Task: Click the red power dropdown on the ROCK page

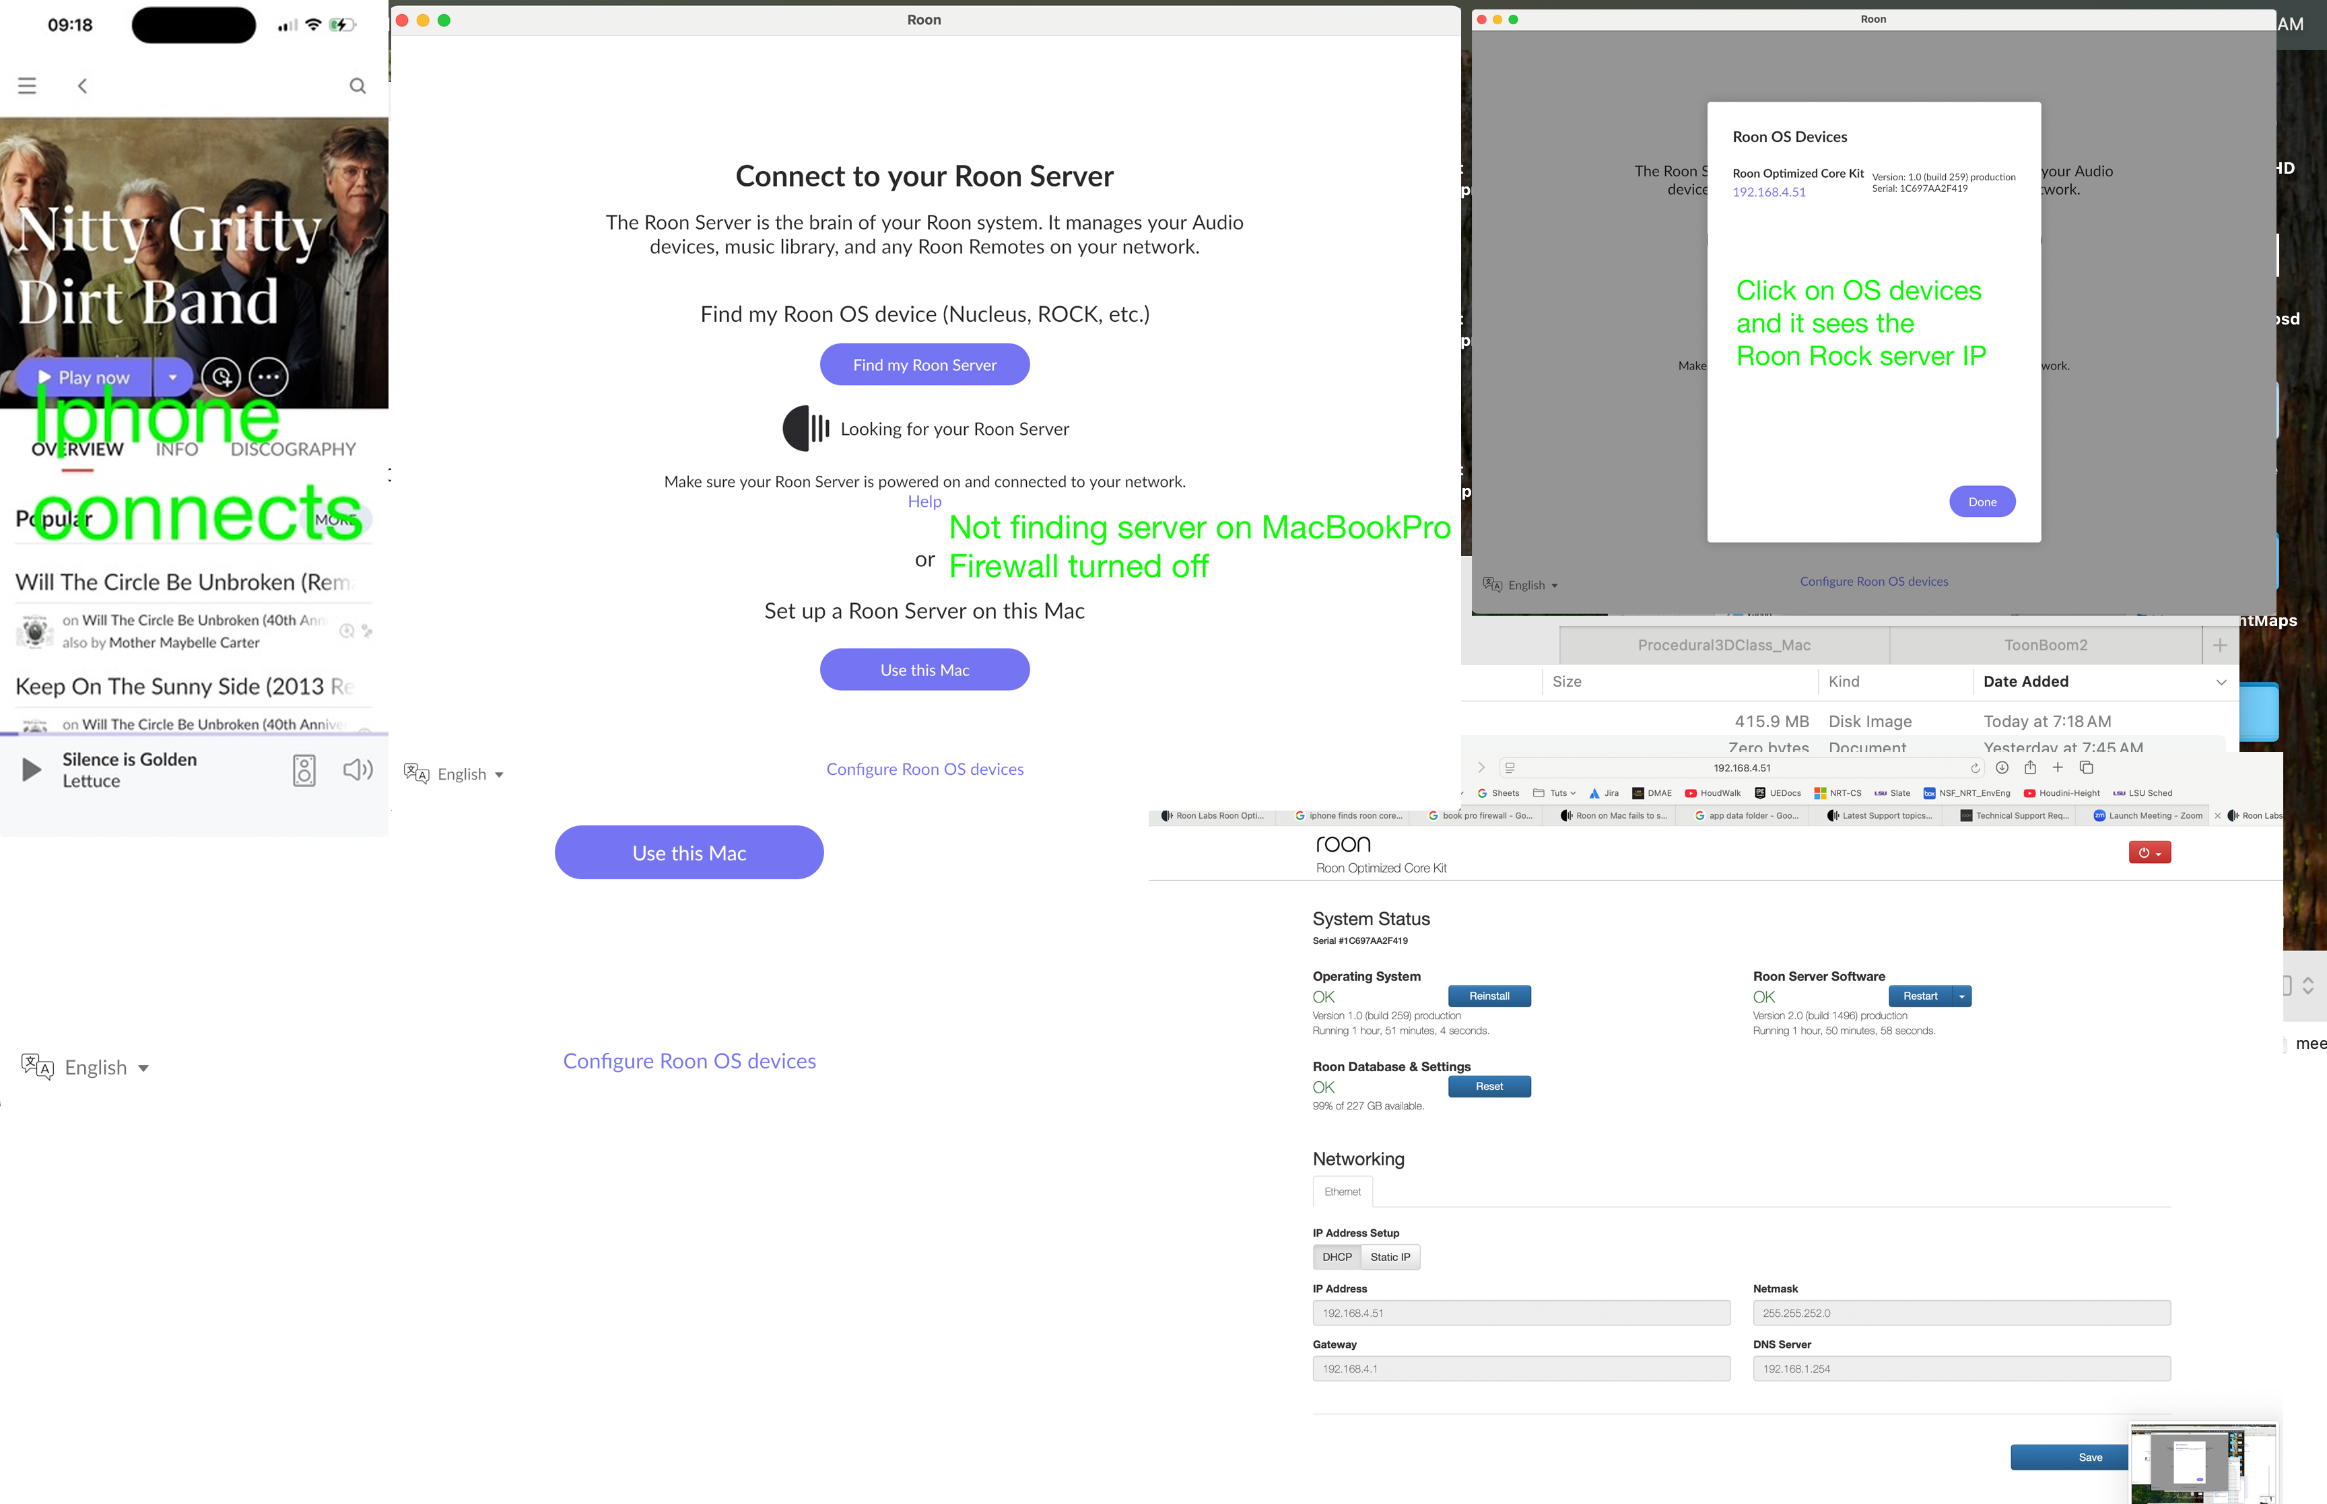Action: click(x=2149, y=852)
